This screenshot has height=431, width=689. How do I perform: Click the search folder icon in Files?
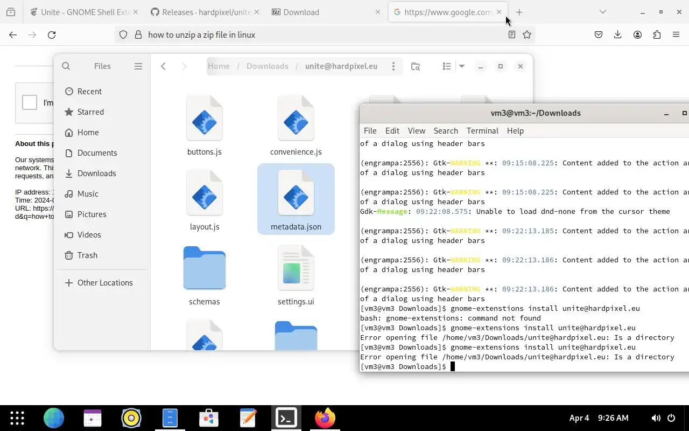tap(416, 66)
